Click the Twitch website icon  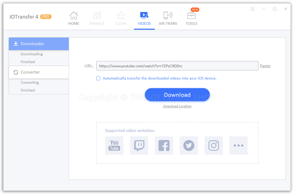coord(139,145)
